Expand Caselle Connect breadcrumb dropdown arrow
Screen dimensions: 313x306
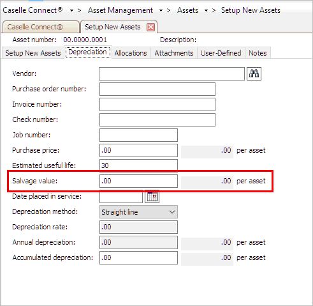tap(71, 10)
